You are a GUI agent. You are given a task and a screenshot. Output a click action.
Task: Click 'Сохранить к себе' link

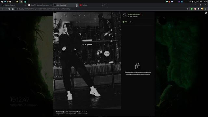tap(74, 114)
